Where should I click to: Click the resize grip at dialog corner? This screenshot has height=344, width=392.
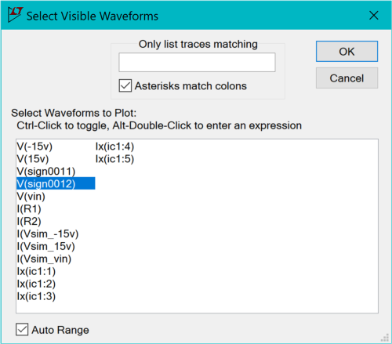pyautogui.click(x=384, y=338)
